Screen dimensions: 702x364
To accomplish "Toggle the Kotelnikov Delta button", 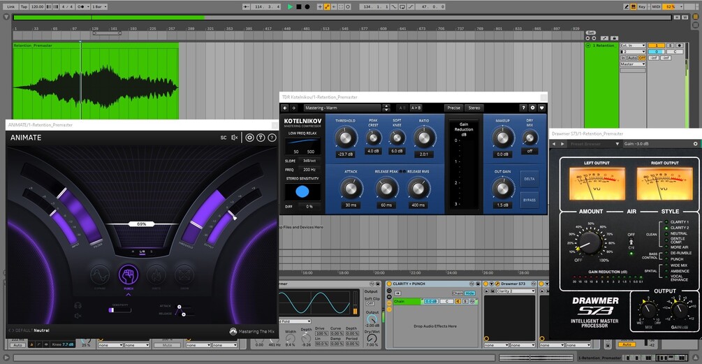I will 529,179.
